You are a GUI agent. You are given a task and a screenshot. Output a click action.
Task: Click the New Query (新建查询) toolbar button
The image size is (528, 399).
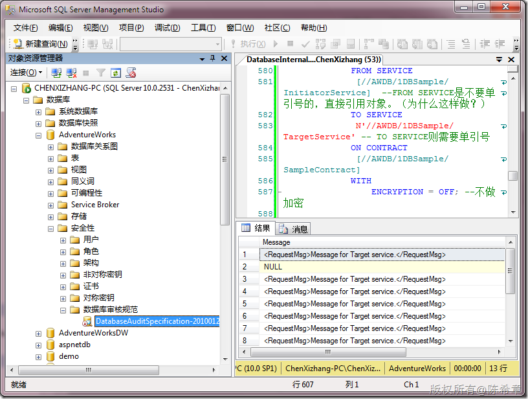[41, 44]
